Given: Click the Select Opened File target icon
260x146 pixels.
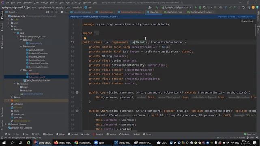Looking at the screenshot, I should coord(48,12).
